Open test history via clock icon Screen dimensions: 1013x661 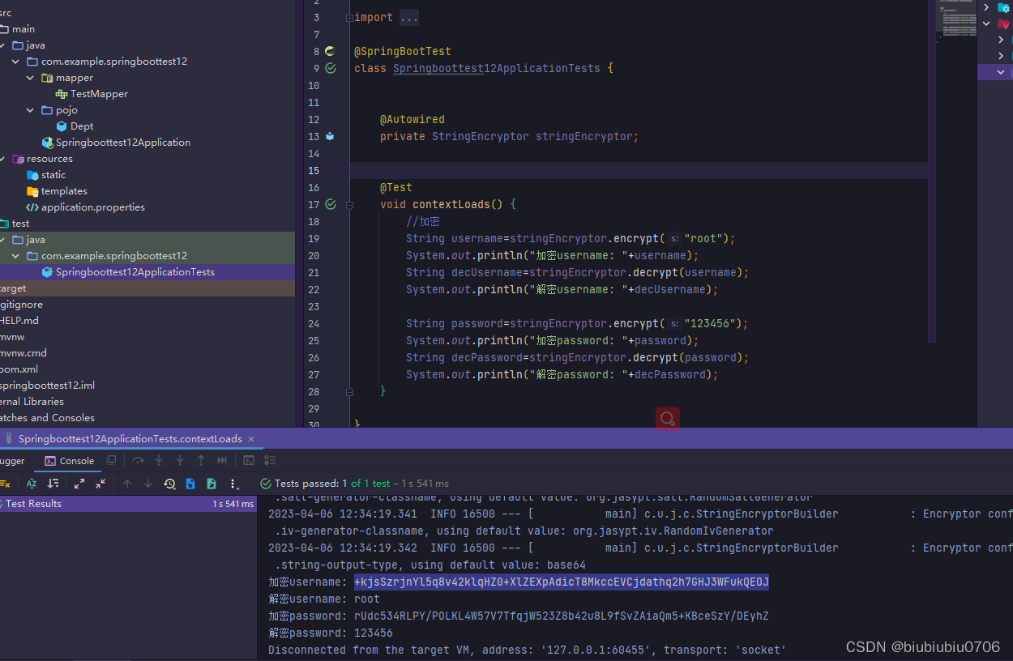[169, 484]
